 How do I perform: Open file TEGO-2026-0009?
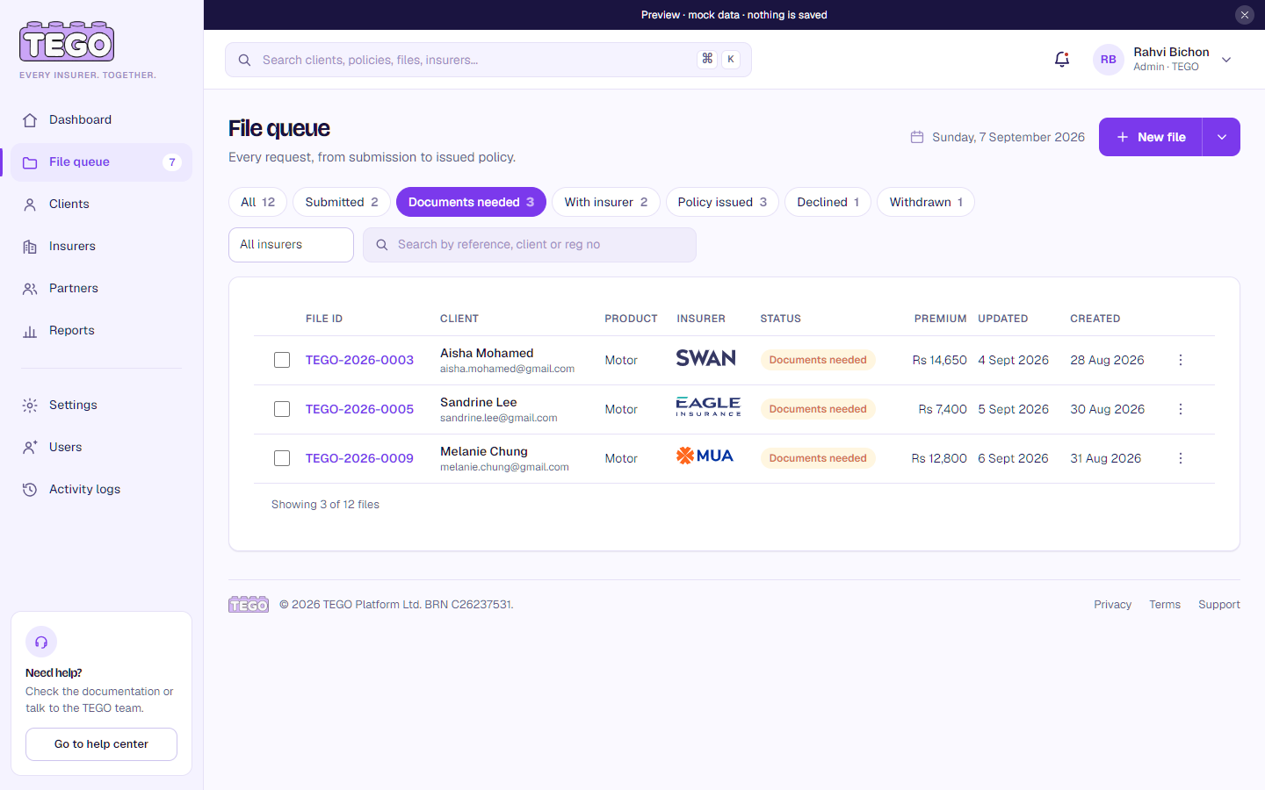[x=359, y=458]
